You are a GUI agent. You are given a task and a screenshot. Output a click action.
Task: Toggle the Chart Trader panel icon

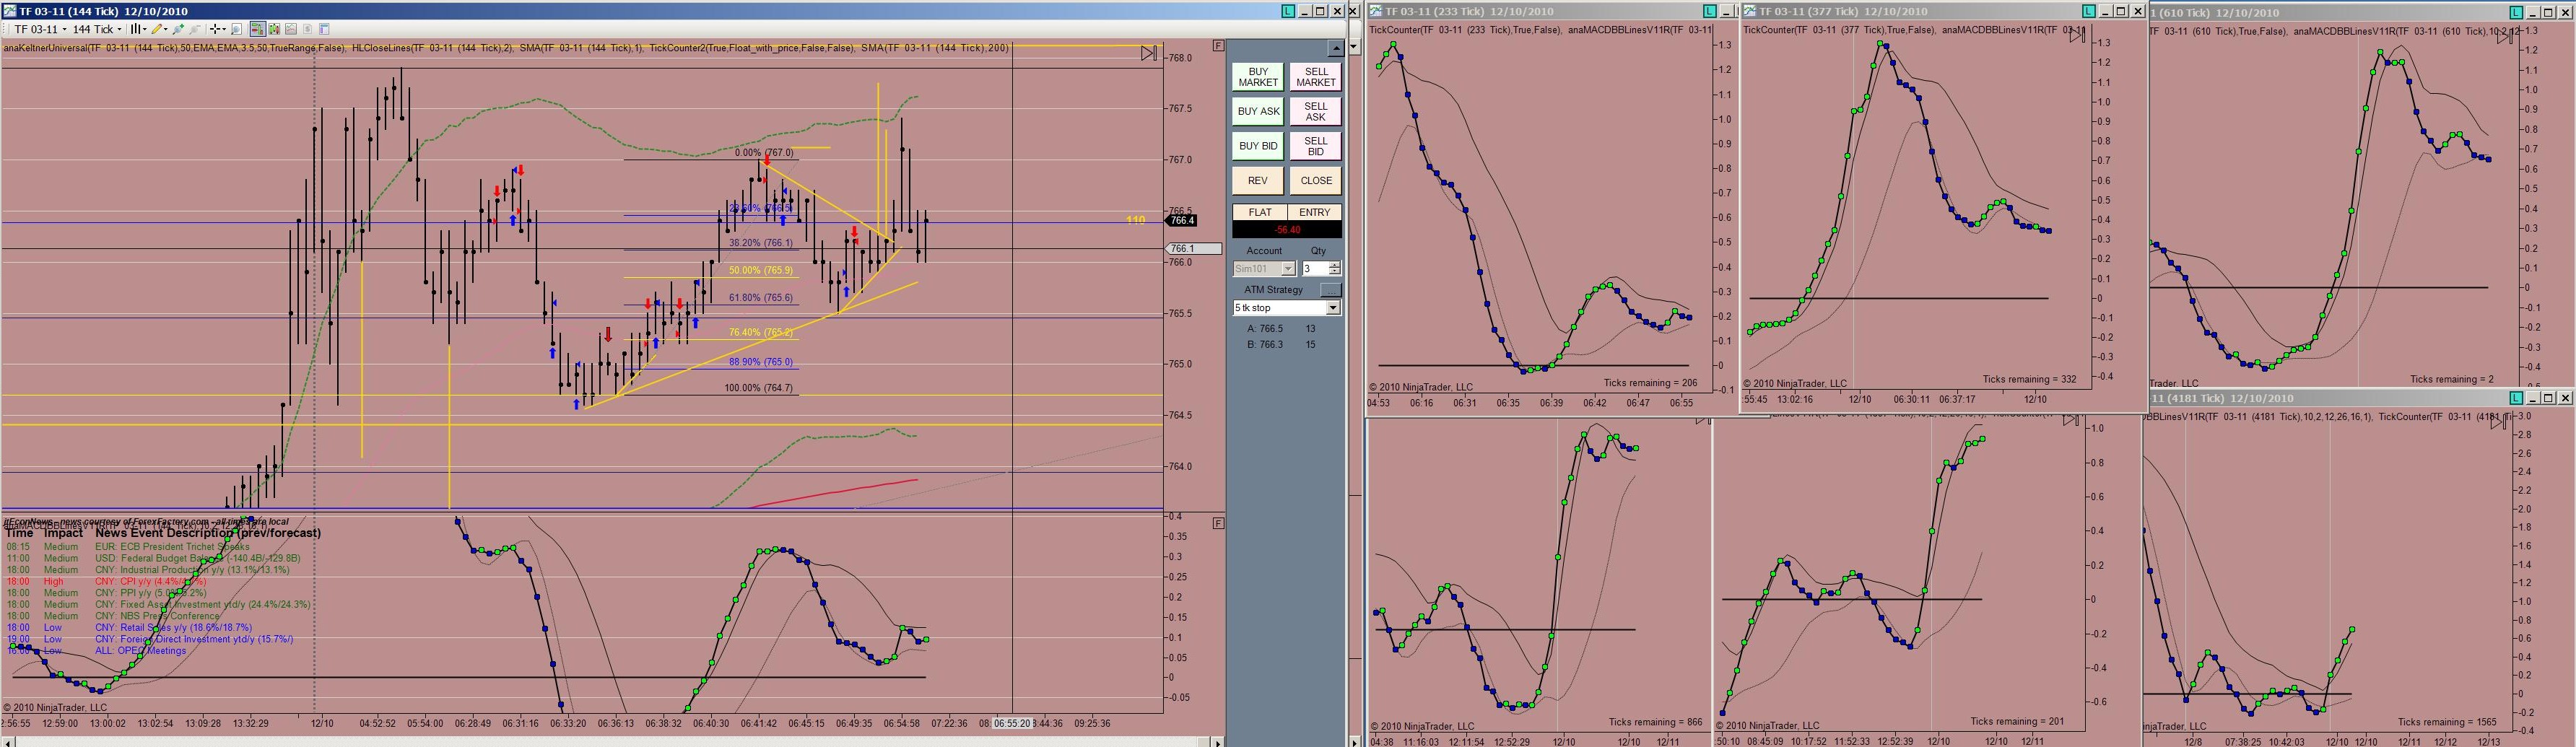(x=258, y=29)
